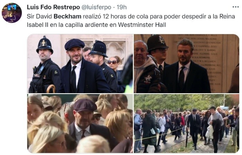Open the top-right photo inside Westminster Hall
Image resolution: width=242 pixels, height=155 pixels.
pos(186,64)
